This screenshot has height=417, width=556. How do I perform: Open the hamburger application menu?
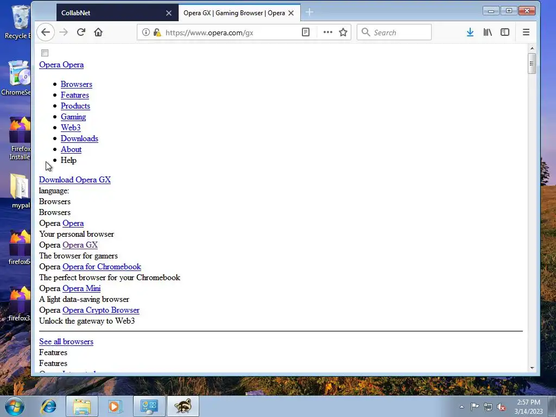click(526, 32)
